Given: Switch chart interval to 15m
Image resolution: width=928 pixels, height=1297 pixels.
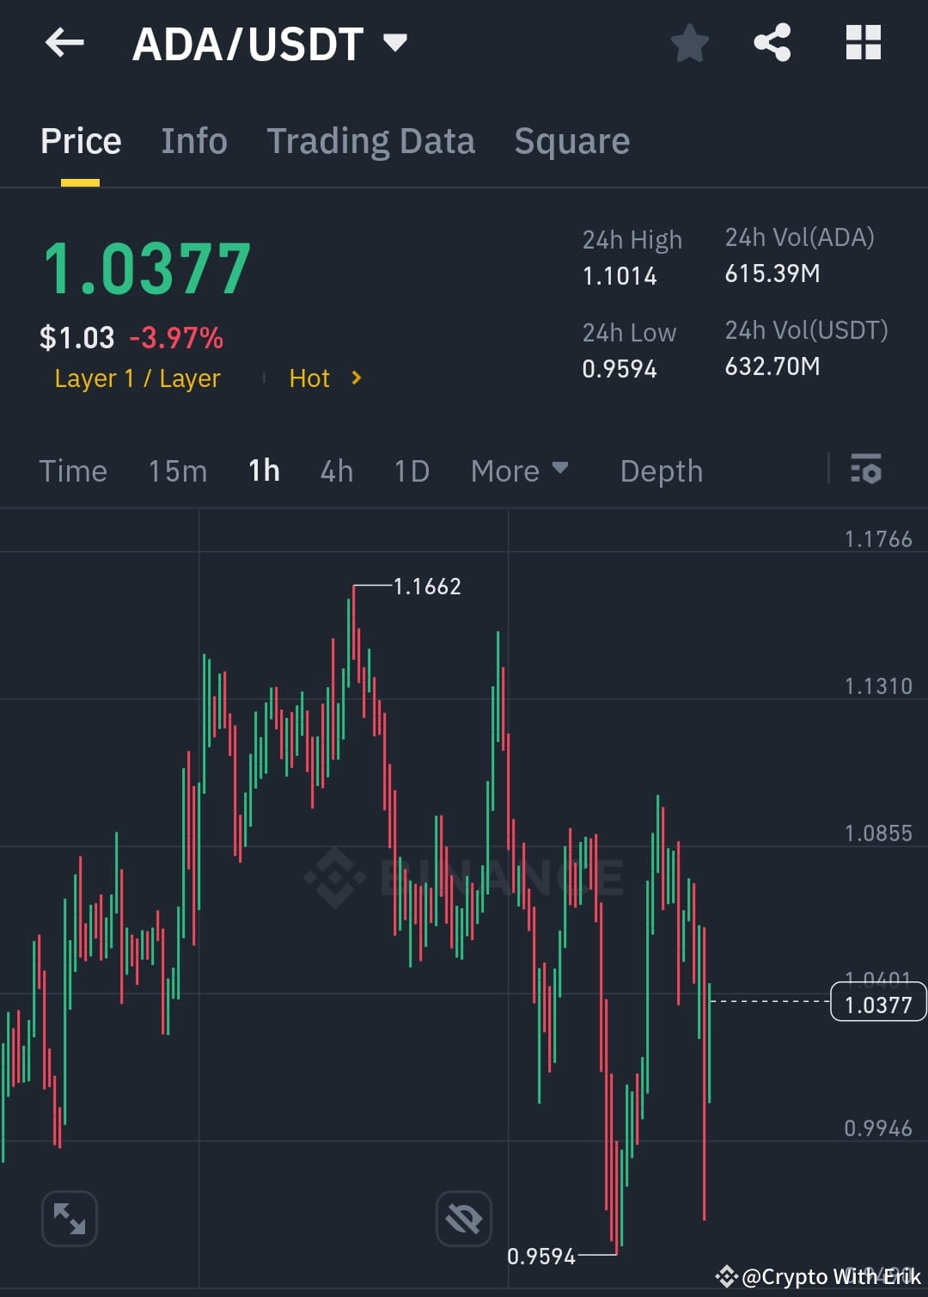Looking at the screenshot, I should (x=177, y=470).
